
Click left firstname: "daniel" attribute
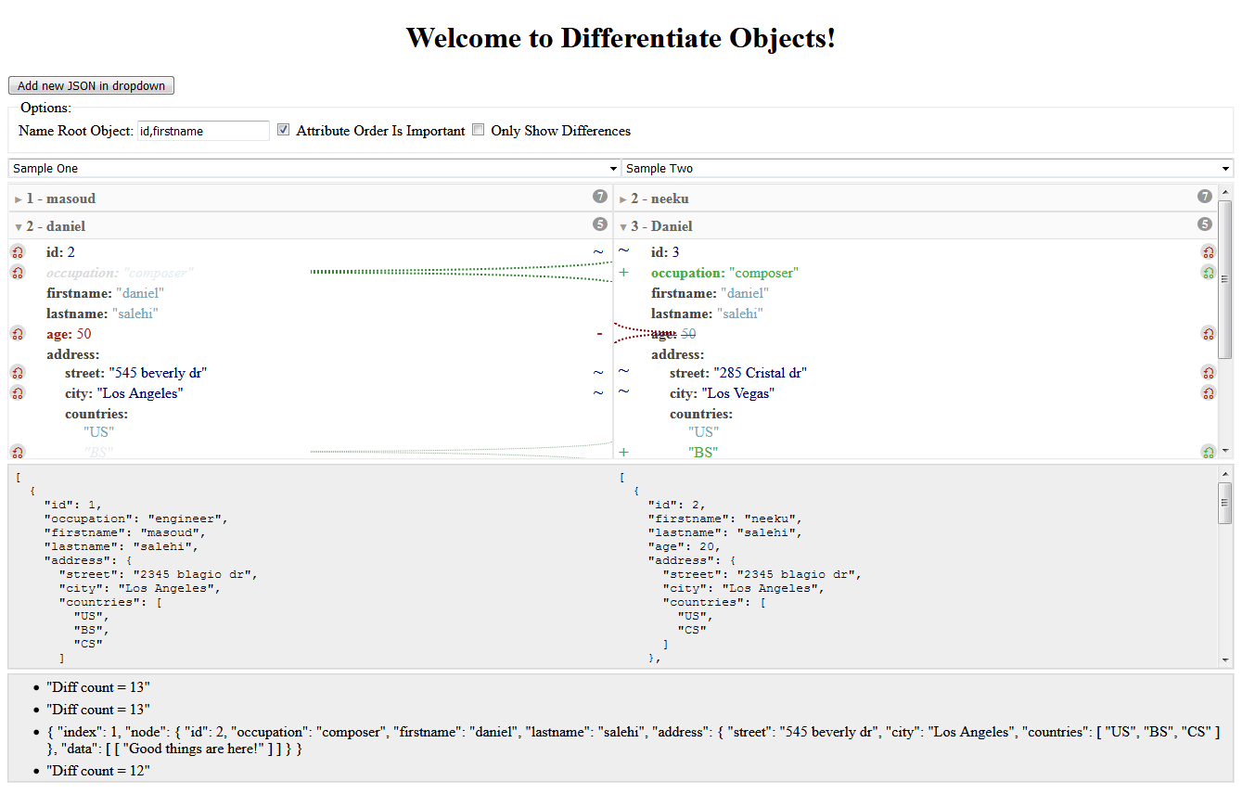pos(106,293)
